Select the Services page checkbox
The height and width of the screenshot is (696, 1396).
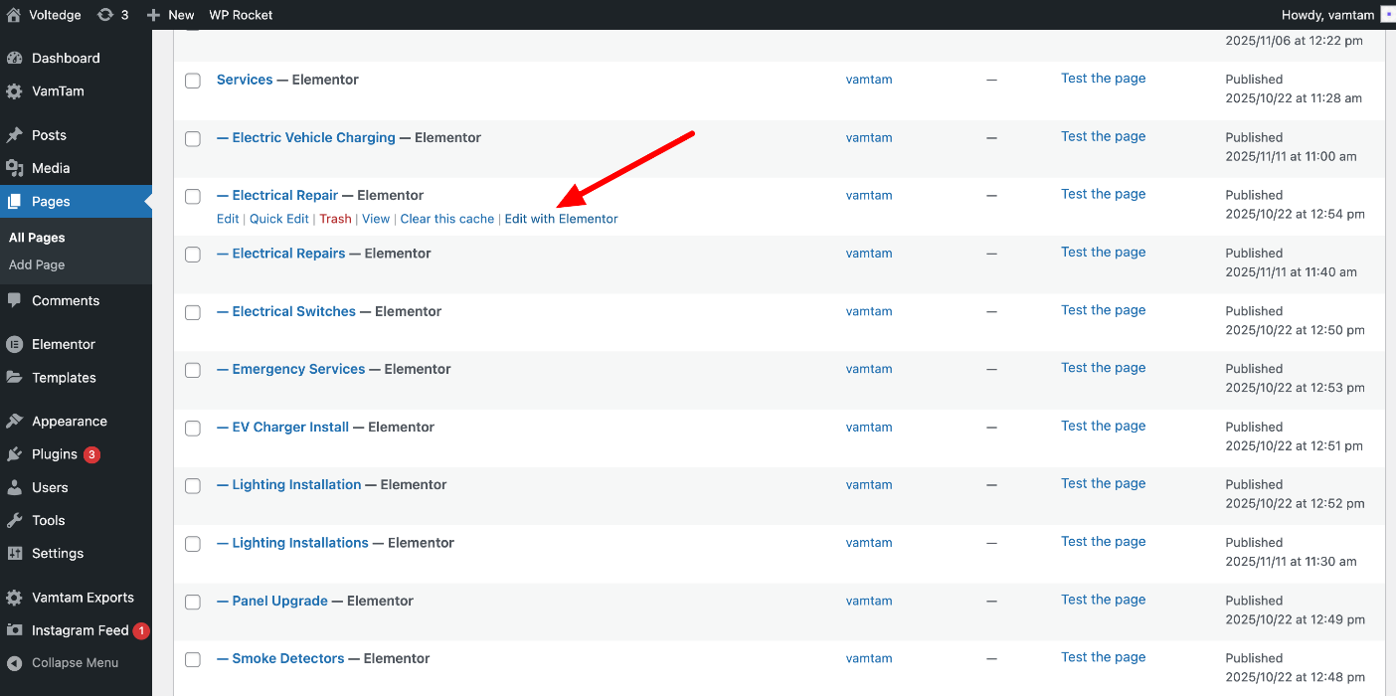pos(193,81)
